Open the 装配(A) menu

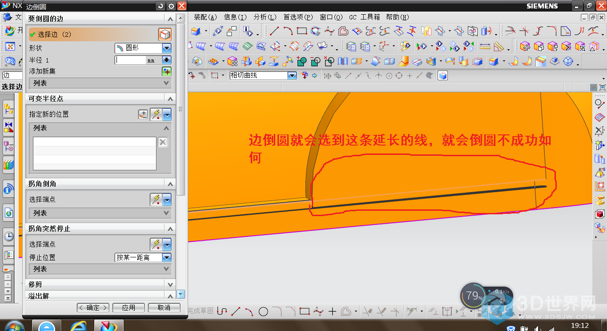click(x=205, y=17)
